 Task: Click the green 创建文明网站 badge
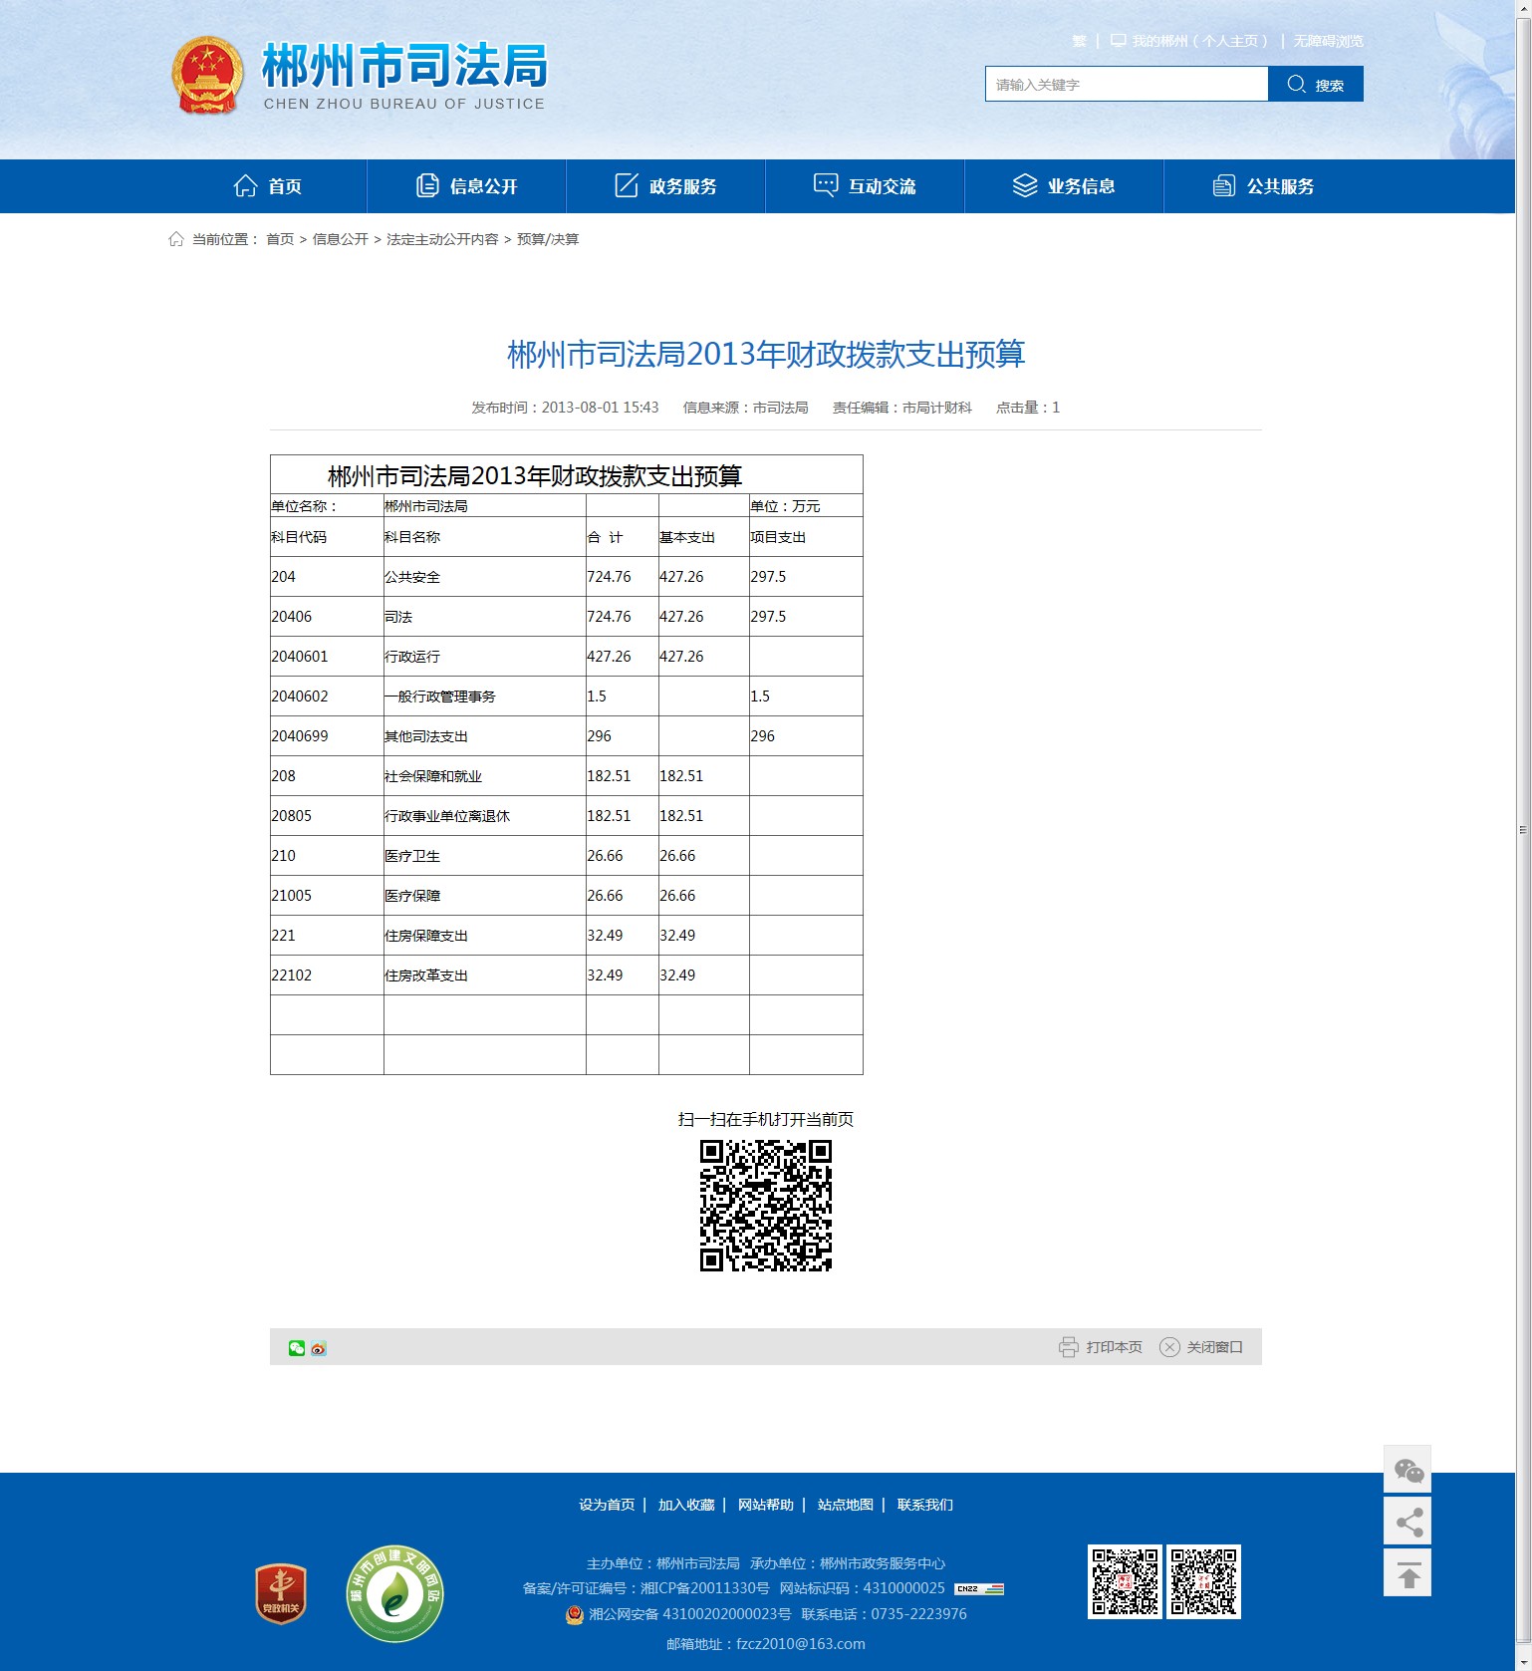(x=395, y=1593)
